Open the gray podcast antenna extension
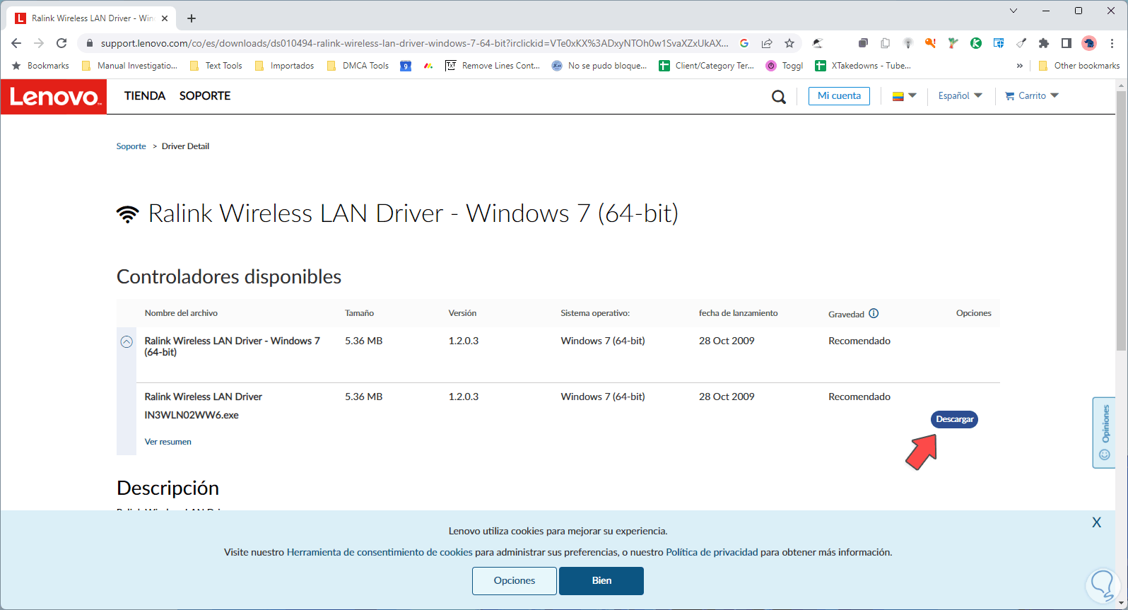Image resolution: width=1128 pixels, height=610 pixels. pos(908,43)
